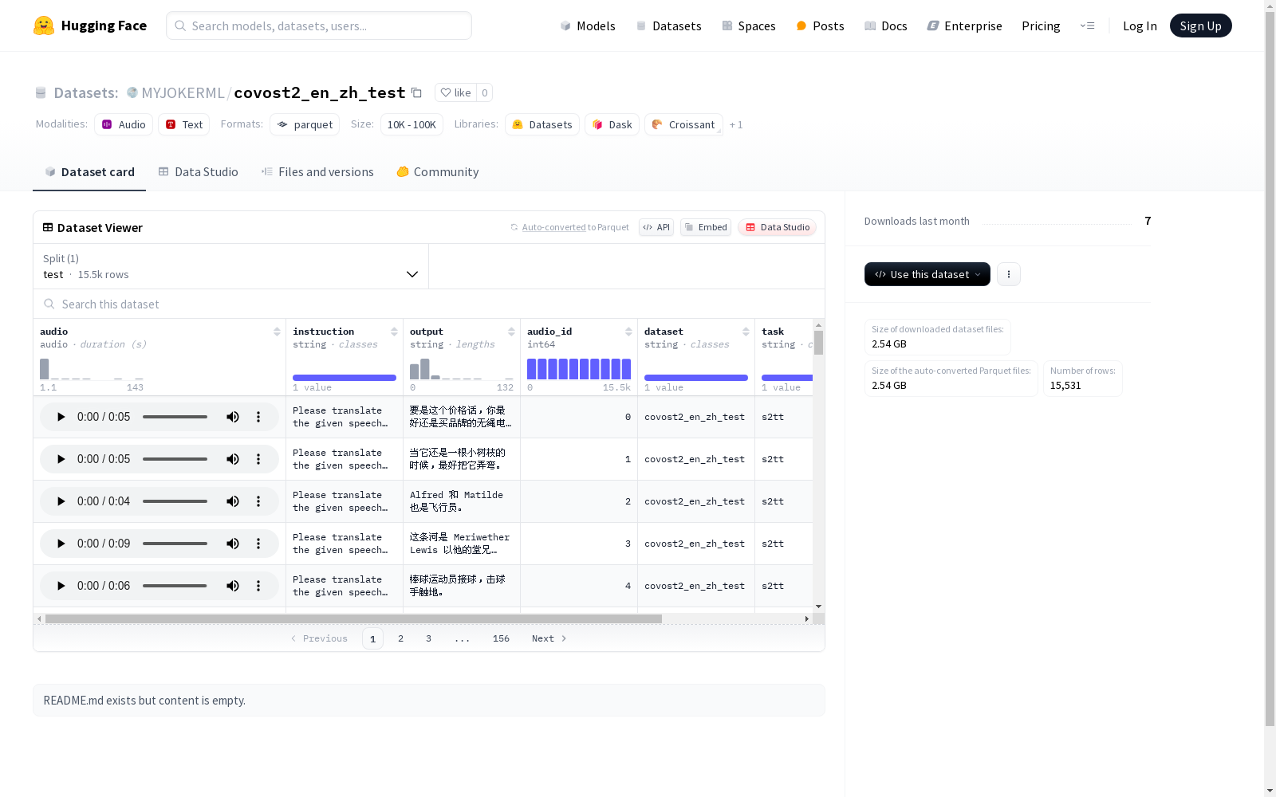
Task: Open audio options menu for row 0
Action: [x=258, y=417]
